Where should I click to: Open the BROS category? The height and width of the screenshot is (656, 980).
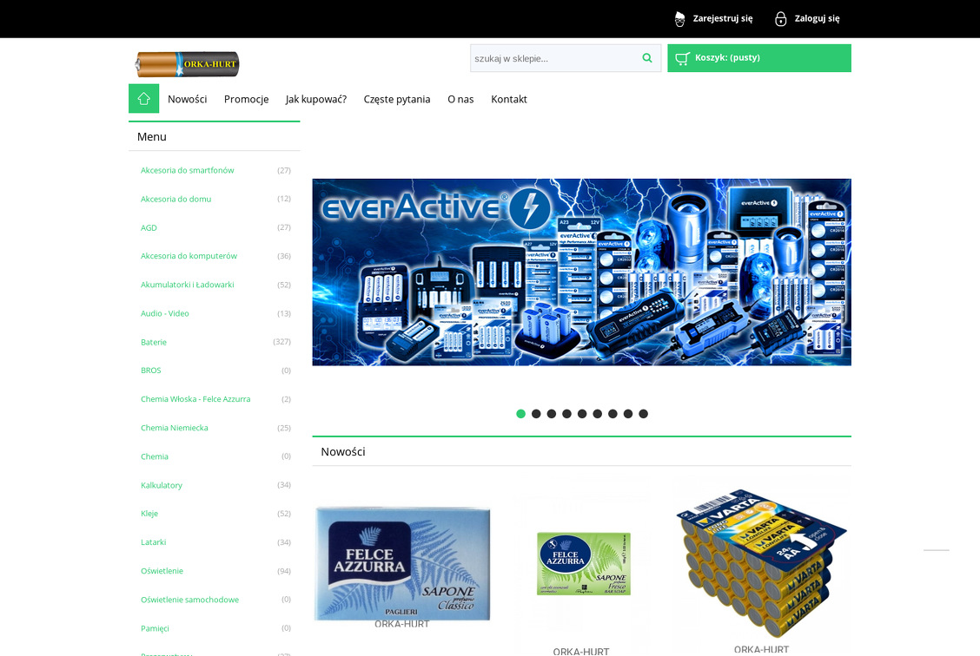pyautogui.click(x=150, y=371)
